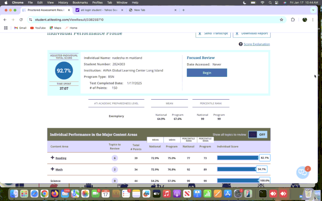Screen dimensions: 322x201
Task: Open the File menu
Action: coord(30,2)
